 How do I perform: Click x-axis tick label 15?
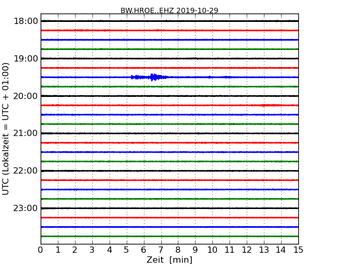[298, 250]
